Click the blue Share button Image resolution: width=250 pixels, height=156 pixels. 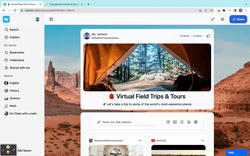238,19
